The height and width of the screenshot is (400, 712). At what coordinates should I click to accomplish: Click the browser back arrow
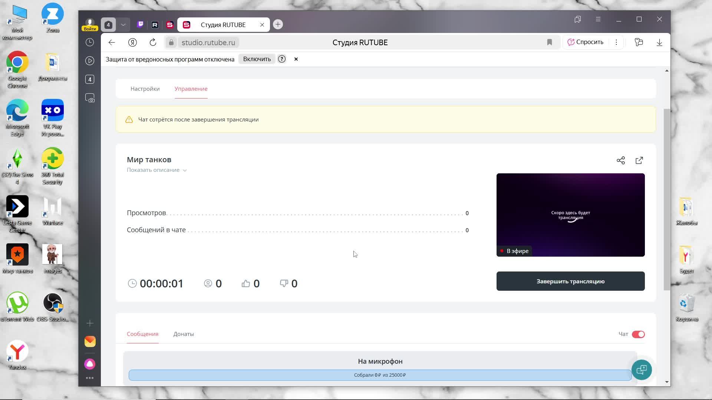point(112,43)
